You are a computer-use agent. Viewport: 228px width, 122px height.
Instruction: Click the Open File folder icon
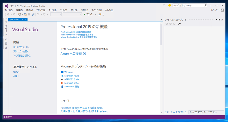pyautogui.click(x=25, y=14)
